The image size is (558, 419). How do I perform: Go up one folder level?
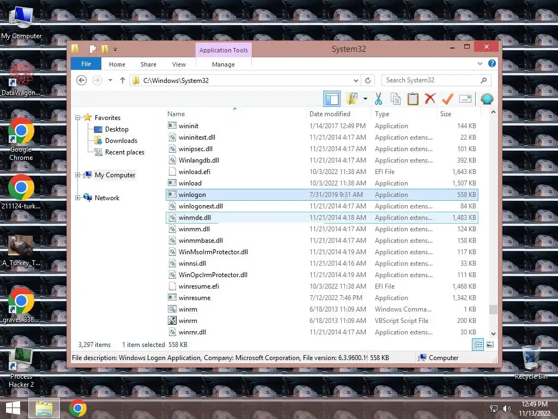(123, 81)
